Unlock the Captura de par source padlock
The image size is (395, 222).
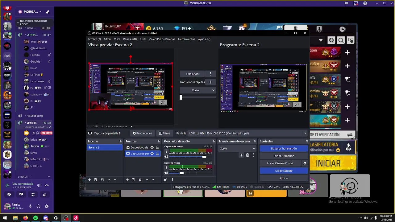click(x=157, y=154)
